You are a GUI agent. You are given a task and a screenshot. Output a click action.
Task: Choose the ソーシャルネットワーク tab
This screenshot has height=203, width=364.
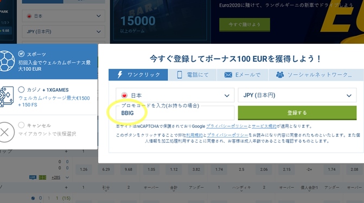[x=316, y=75]
